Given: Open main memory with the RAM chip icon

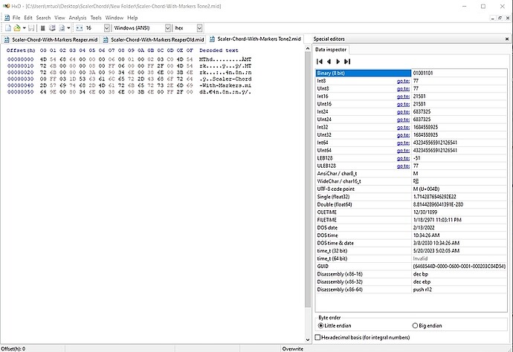Looking at the screenshot, I should 43,28.
